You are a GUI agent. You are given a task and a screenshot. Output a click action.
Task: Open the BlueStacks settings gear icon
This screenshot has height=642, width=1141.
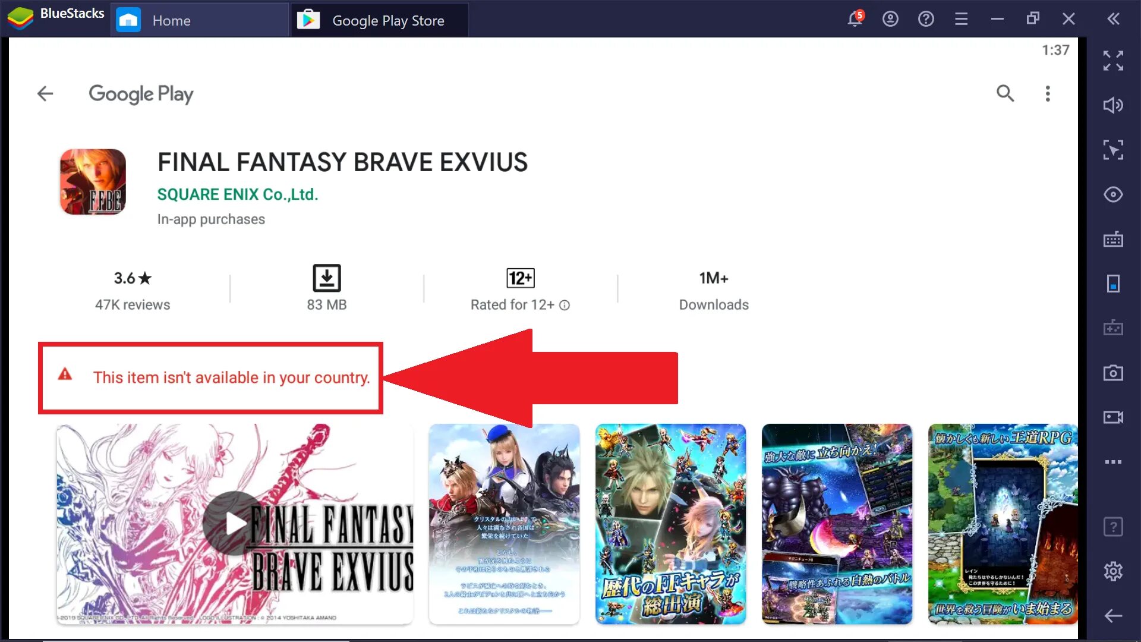[1114, 571]
